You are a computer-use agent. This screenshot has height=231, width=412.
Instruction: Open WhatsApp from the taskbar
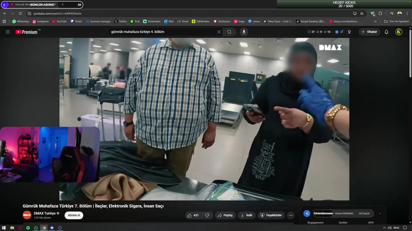(x=36, y=228)
